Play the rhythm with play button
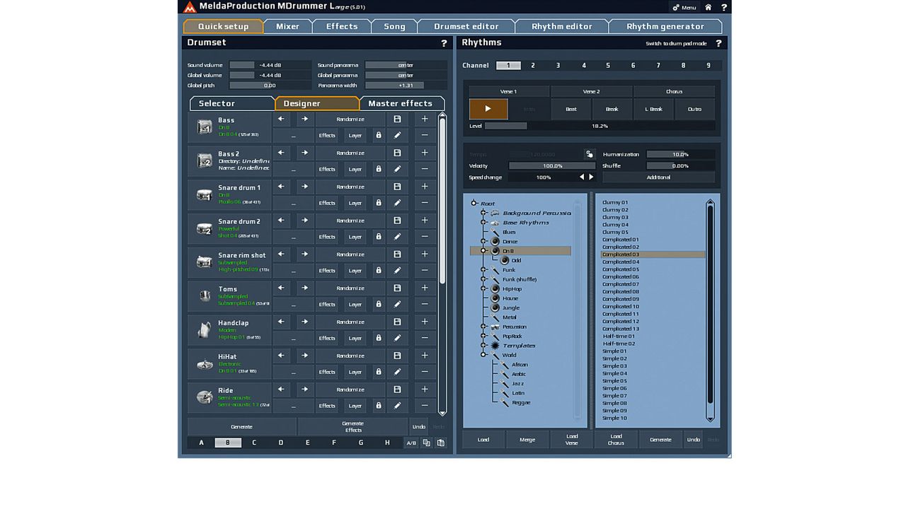This screenshot has width=906, height=509. (488, 109)
